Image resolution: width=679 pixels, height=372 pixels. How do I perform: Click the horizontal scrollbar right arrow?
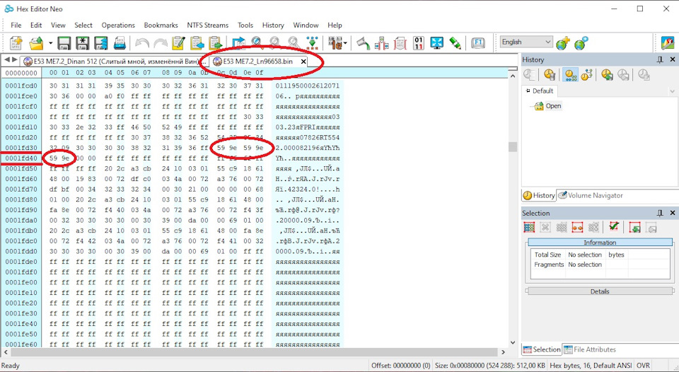click(503, 352)
